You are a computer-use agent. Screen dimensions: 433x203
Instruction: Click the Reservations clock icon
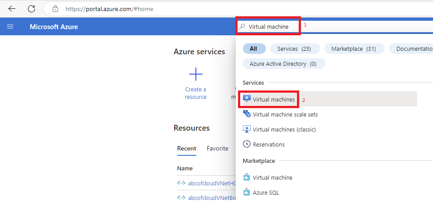(246, 144)
